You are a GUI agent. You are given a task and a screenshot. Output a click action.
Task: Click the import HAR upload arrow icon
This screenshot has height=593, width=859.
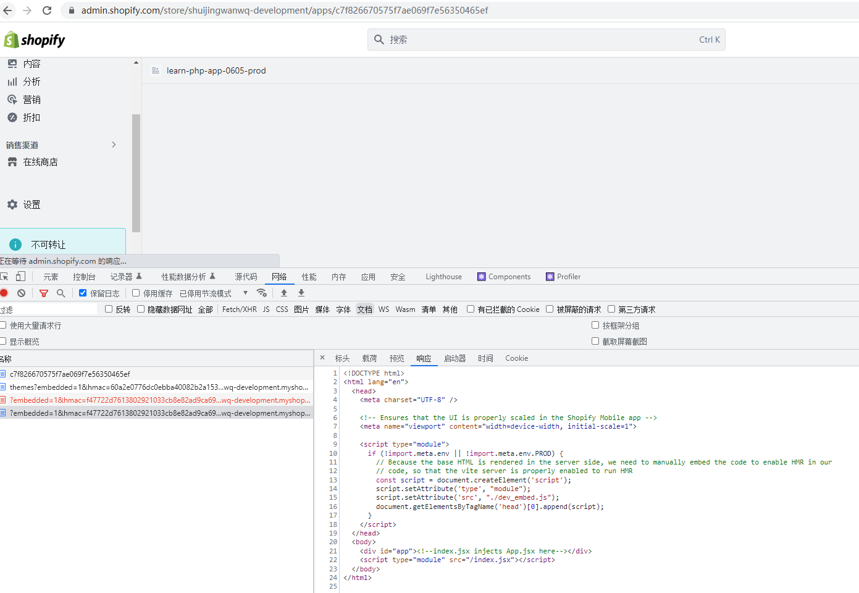(284, 293)
